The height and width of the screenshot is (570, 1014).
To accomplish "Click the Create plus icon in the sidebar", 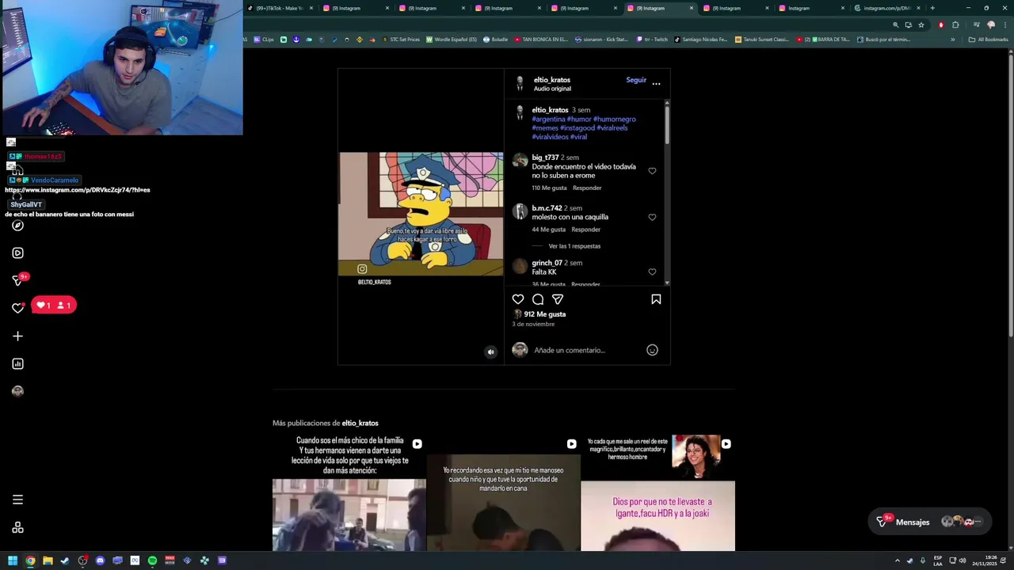I will (17, 336).
